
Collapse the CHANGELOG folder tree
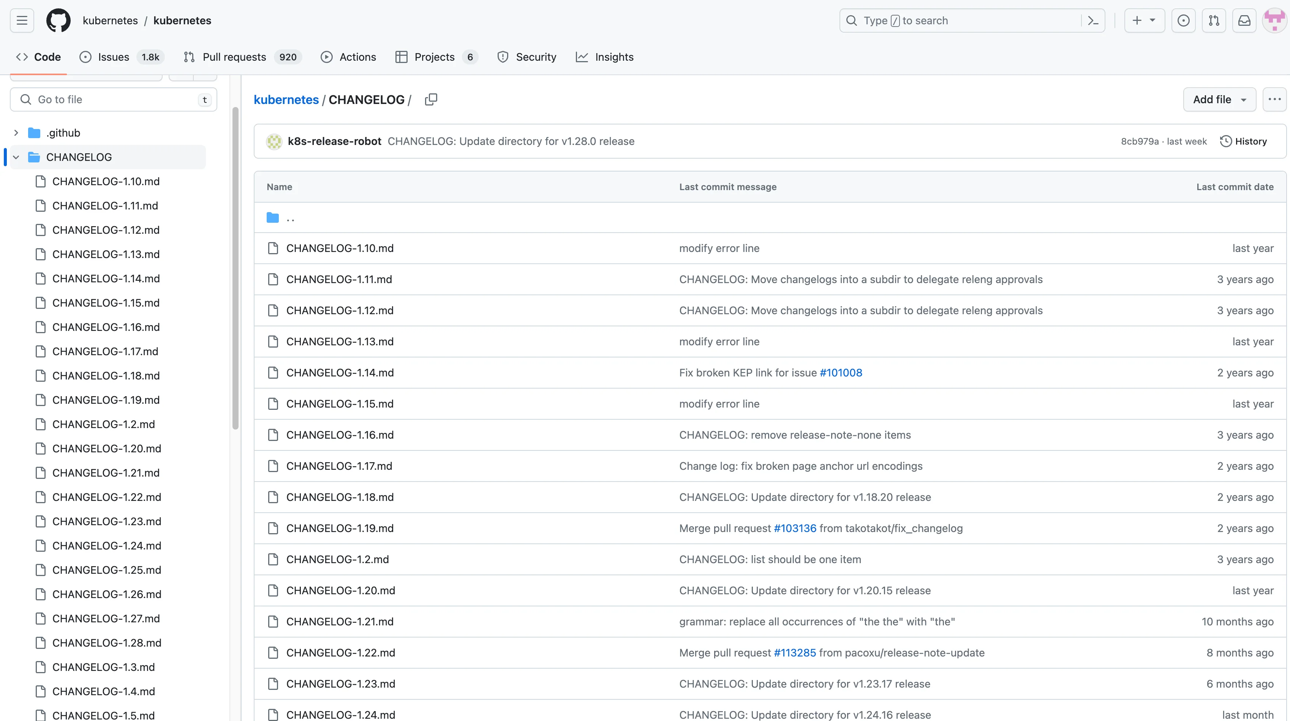click(x=16, y=157)
